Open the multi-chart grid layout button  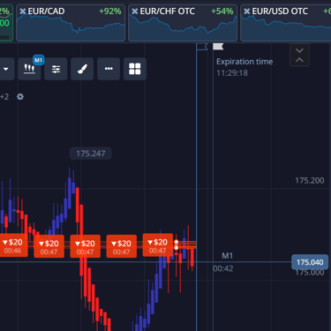click(x=135, y=69)
